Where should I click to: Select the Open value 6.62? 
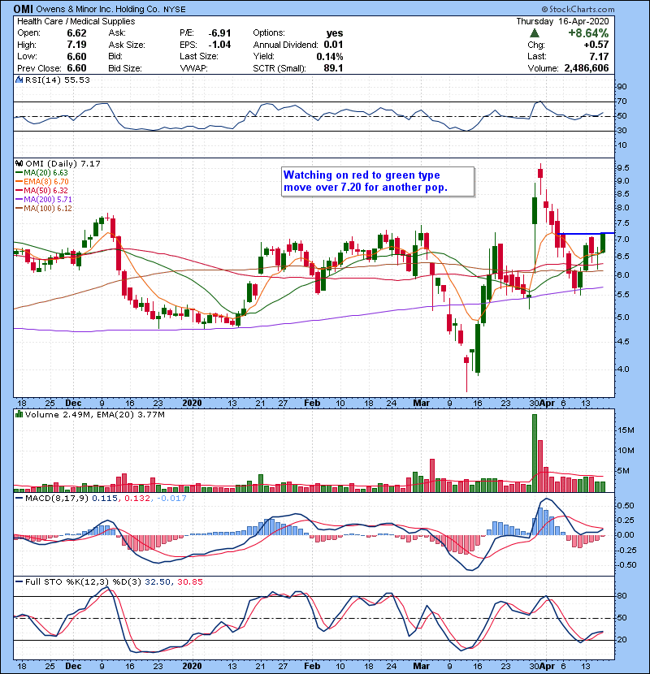76,33
